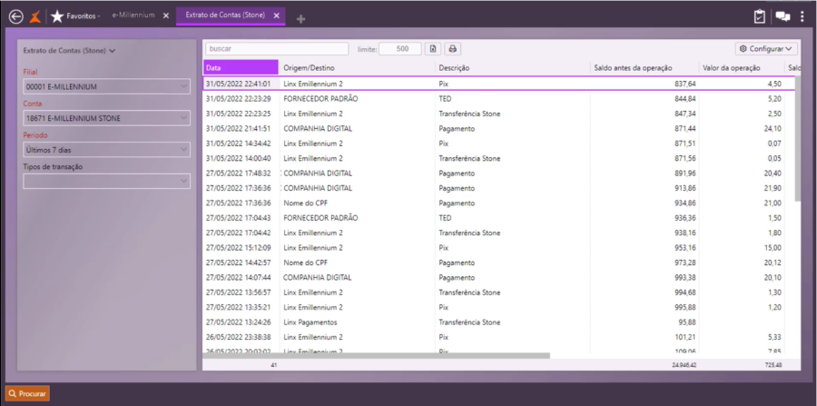Click the horizontal scrollbar of the table
This screenshot has height=406, width=817.
click(x=376, y=356)
